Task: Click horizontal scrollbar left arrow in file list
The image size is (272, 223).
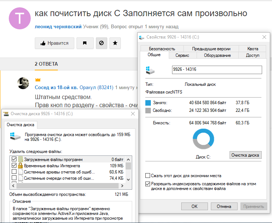Action: 13,186
